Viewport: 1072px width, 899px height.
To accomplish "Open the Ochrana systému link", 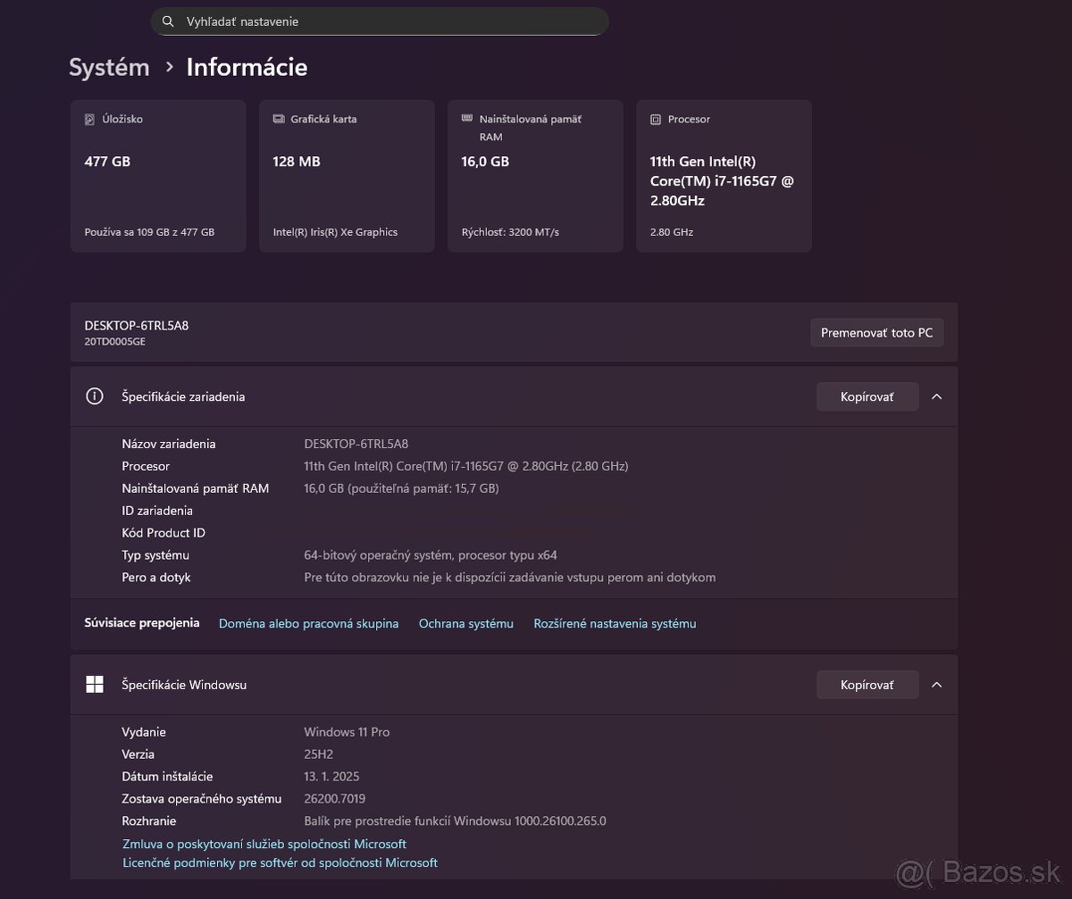I will [465, 623].
